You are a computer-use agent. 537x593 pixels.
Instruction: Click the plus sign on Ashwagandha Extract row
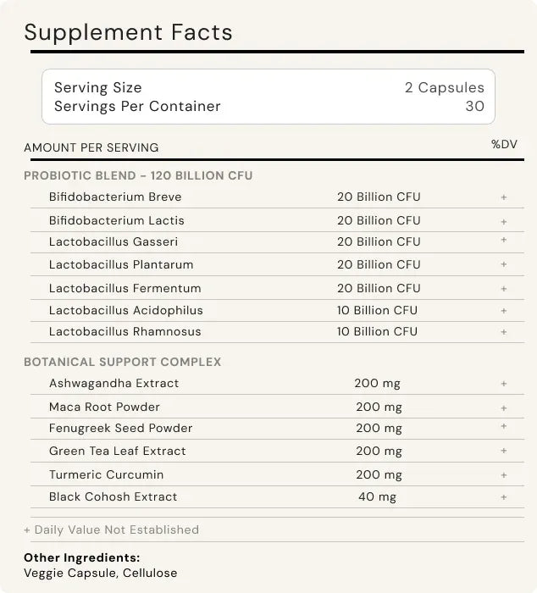coord(503,384)
